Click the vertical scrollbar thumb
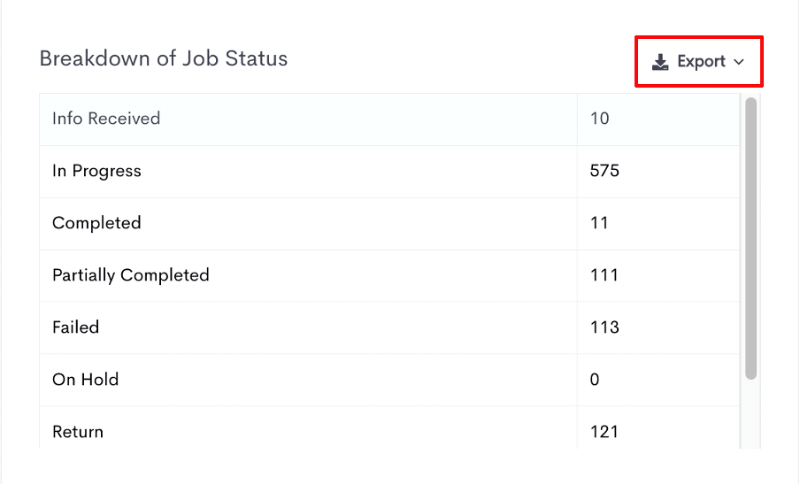The width and height of the screenshot is (800, 485). click(750, 239)
